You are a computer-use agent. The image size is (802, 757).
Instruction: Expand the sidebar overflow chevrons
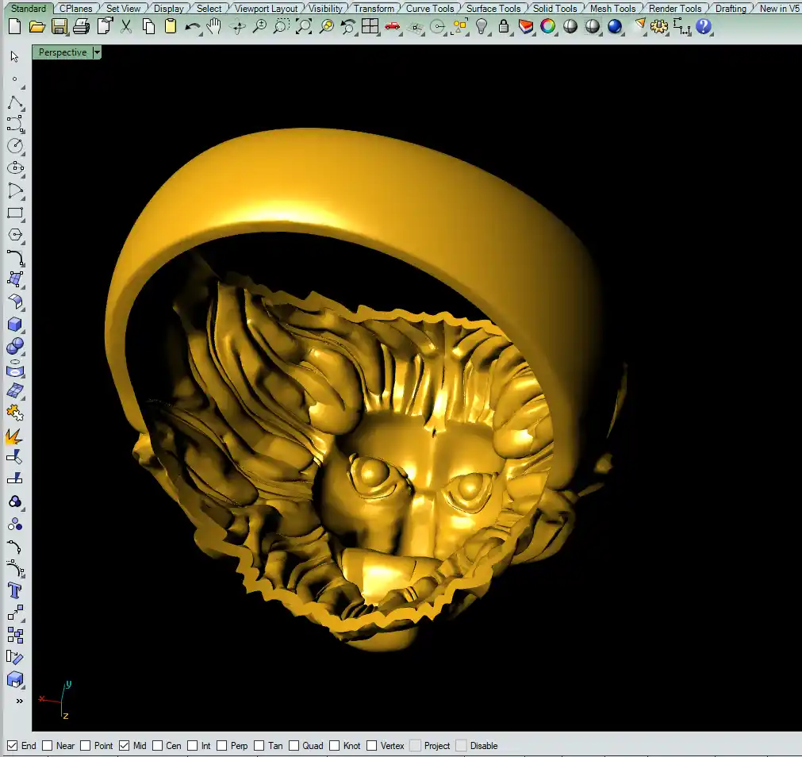coord(19,701)
